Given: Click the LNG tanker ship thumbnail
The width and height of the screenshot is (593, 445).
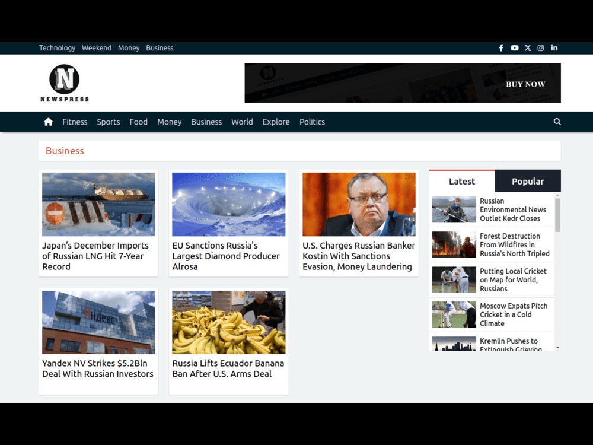Looking at the screenshot, I should 98,204.
